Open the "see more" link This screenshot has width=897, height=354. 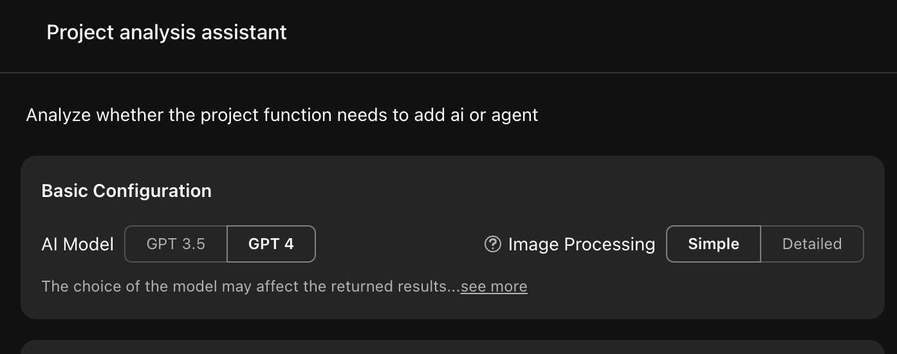click(494, 286)
